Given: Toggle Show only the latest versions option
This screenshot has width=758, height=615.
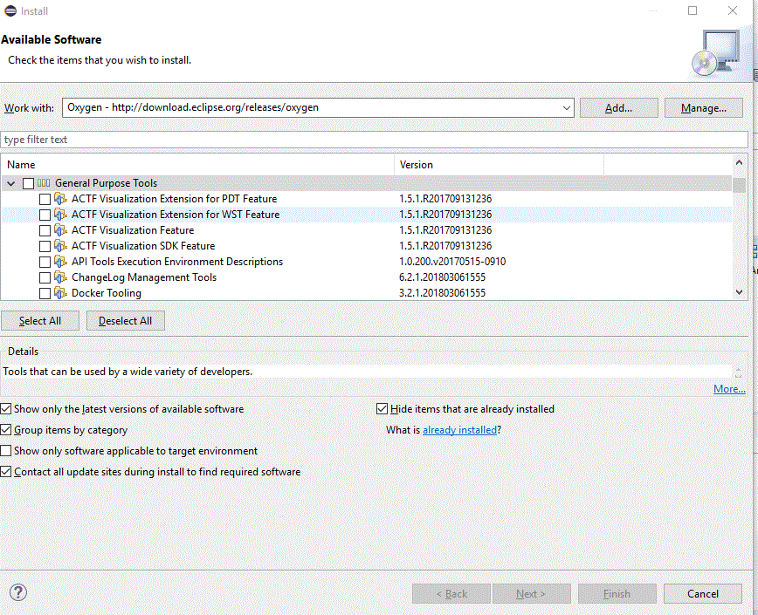Looking at the screenshot, I should [x=6, y=409].
